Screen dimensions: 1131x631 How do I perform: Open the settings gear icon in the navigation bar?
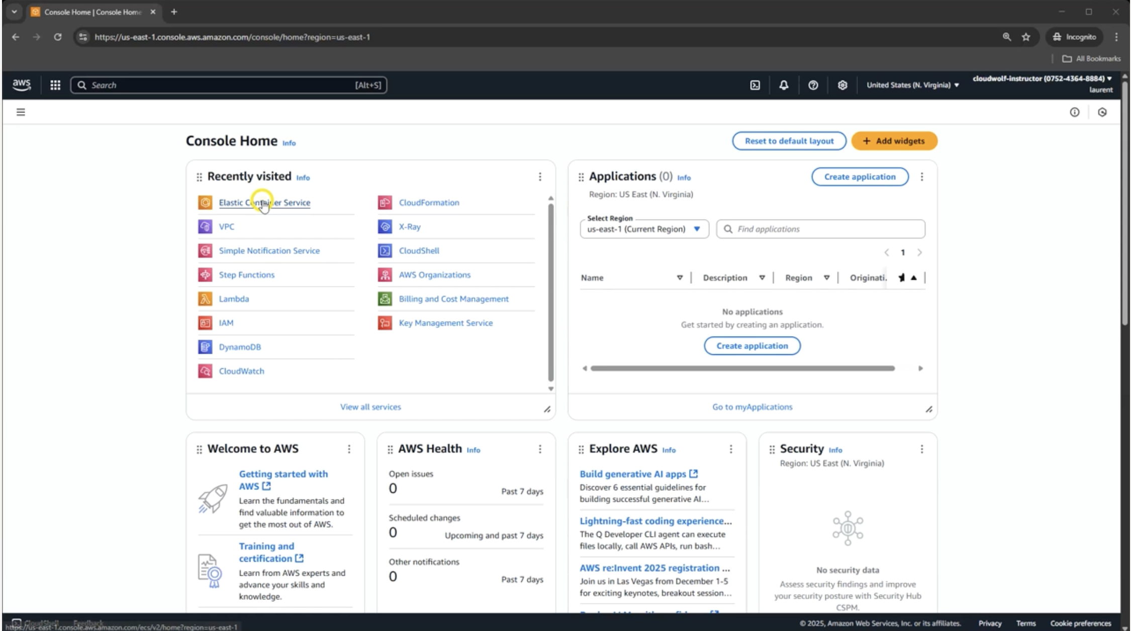[x=842, y=85]
